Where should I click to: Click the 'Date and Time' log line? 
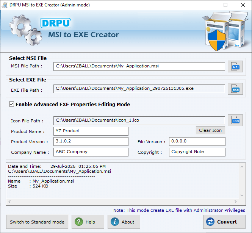tap(57, 166)
